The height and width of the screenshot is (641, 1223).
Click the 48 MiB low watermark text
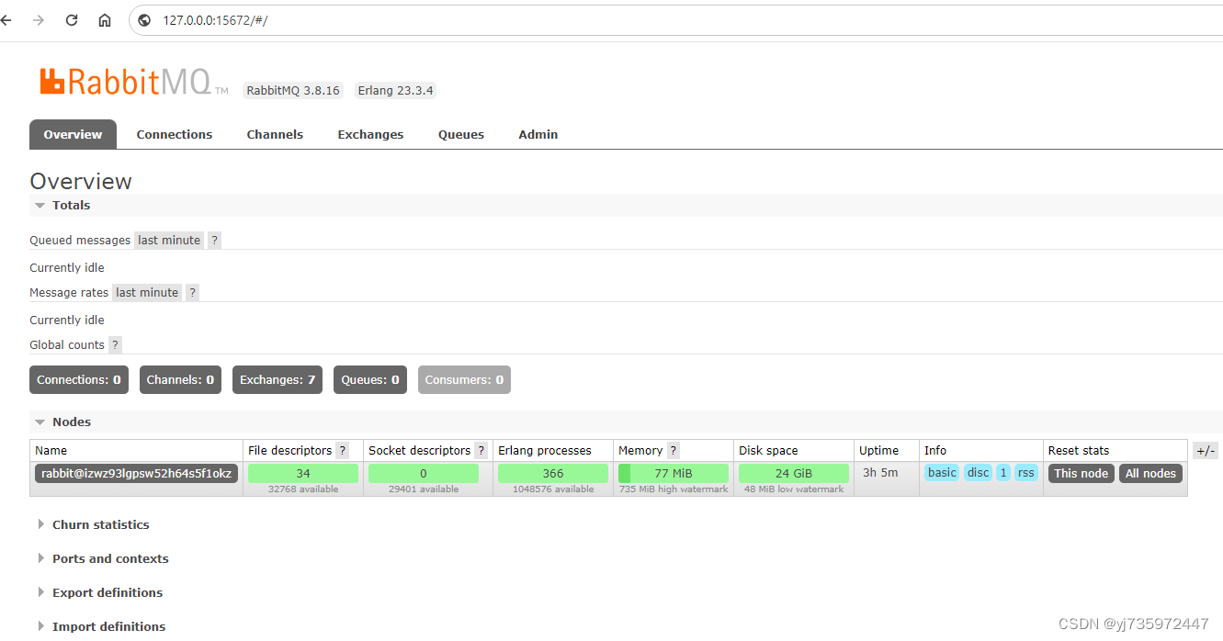(x=794, y=489)
